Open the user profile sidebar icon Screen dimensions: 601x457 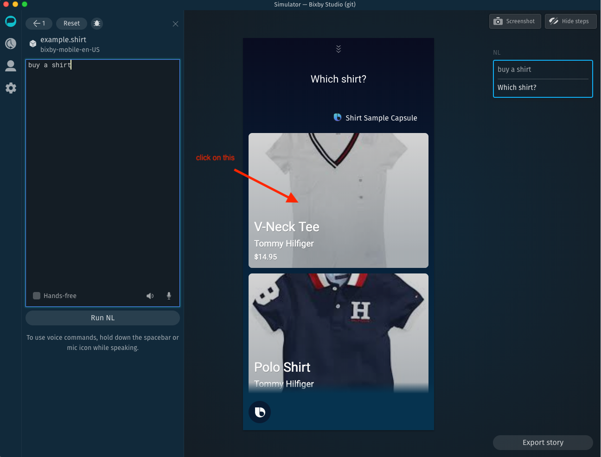click(11, 66)
